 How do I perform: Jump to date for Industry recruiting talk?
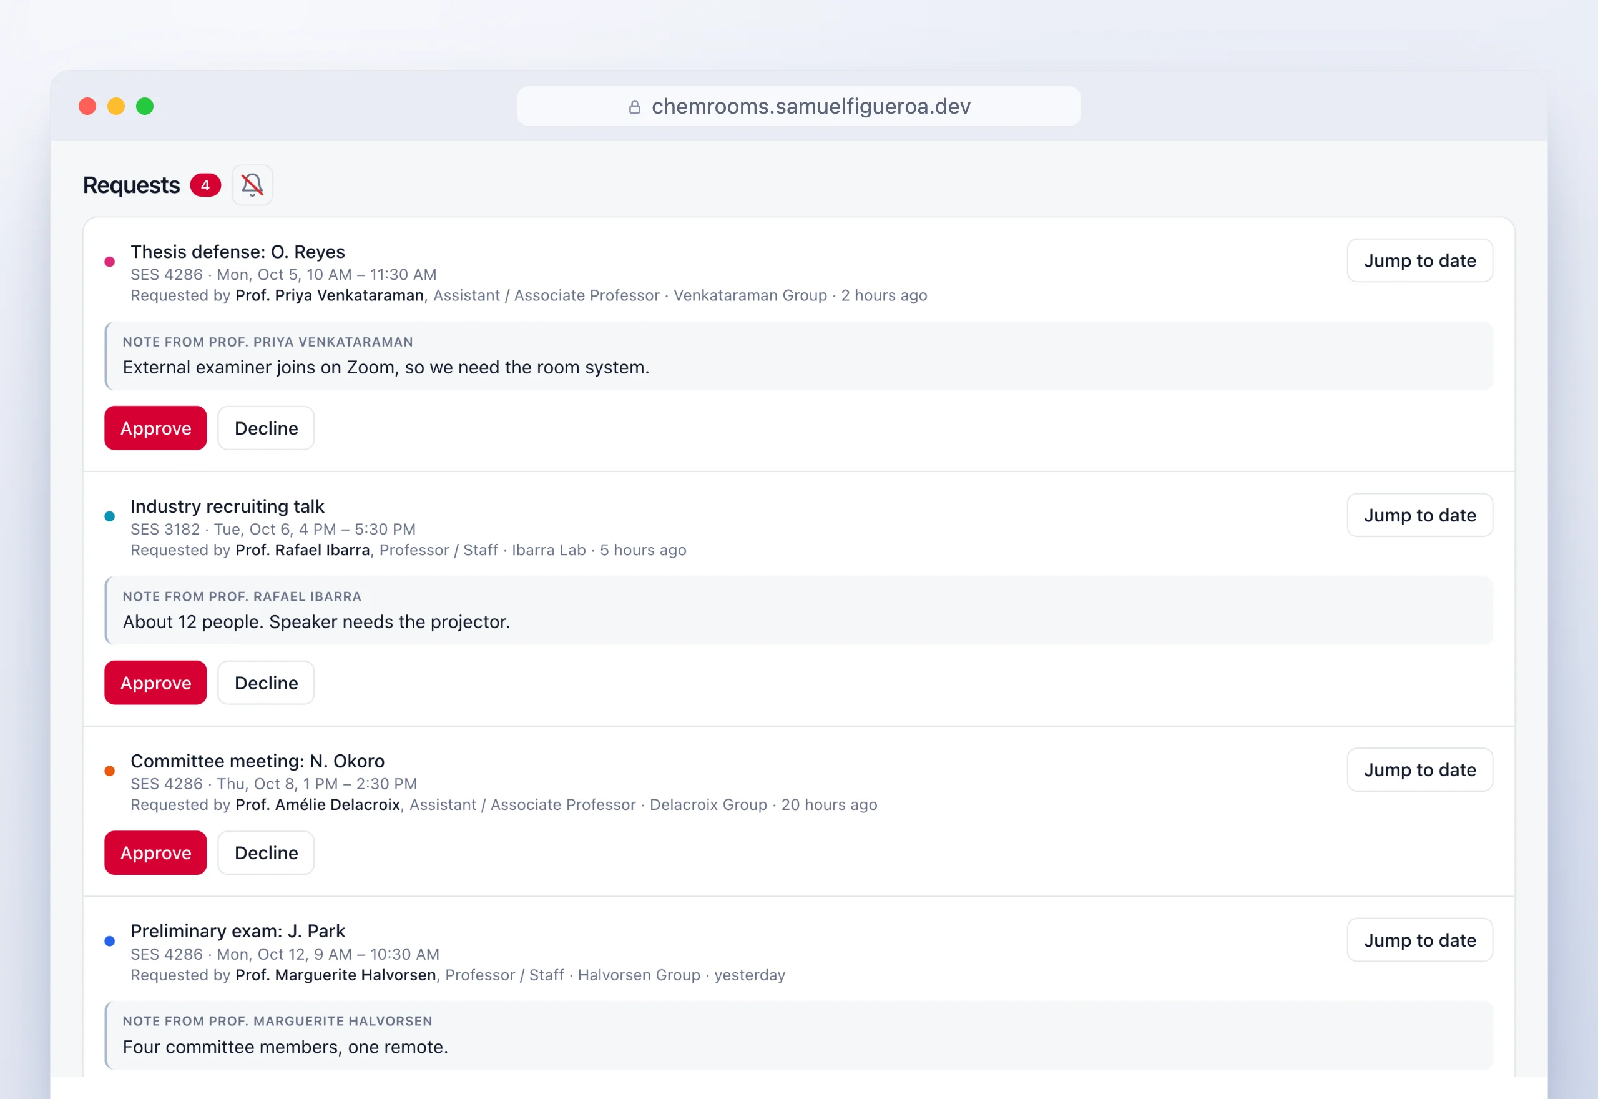[x=1419, y=516]
